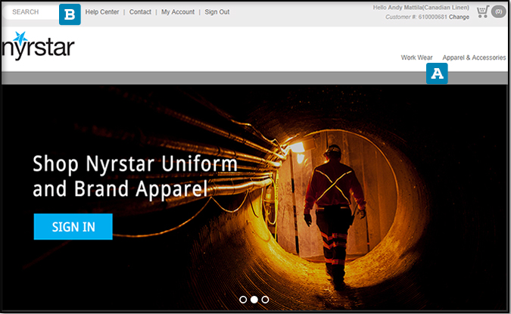Go to the Contact page link
Screen dimensions: 511x314
[x=140, y=12]
